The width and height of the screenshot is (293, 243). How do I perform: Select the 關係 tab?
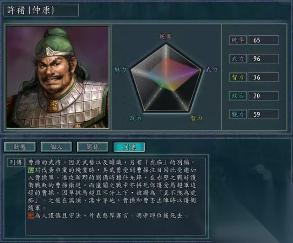92,147
